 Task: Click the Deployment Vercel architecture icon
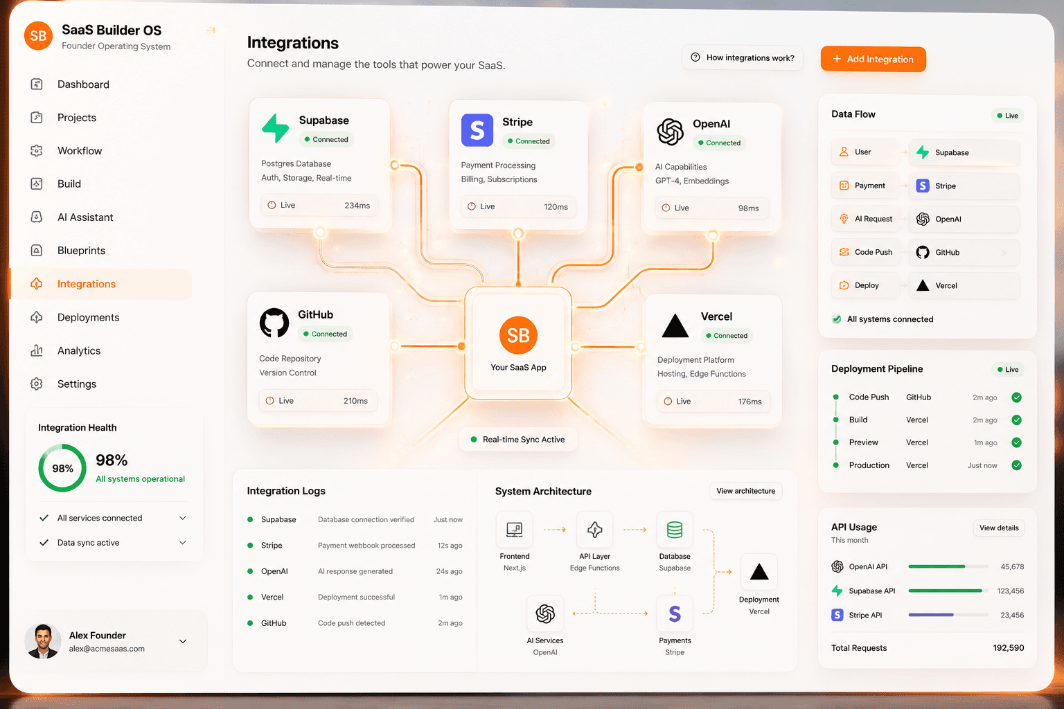pyautogui.click(x=759, y=572)
